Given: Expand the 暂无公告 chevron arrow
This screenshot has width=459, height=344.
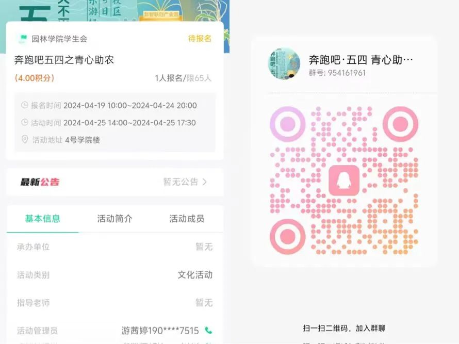Looking at the screenshot, I should [x=205, y=182].
